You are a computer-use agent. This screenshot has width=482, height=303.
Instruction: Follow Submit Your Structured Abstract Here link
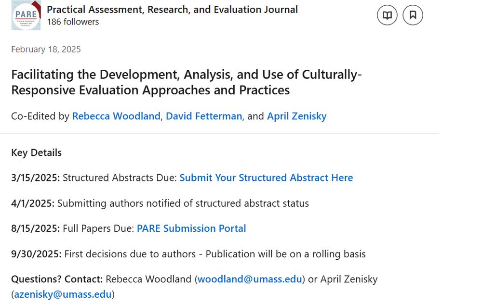pyautogui.click(x=266, y=177)
